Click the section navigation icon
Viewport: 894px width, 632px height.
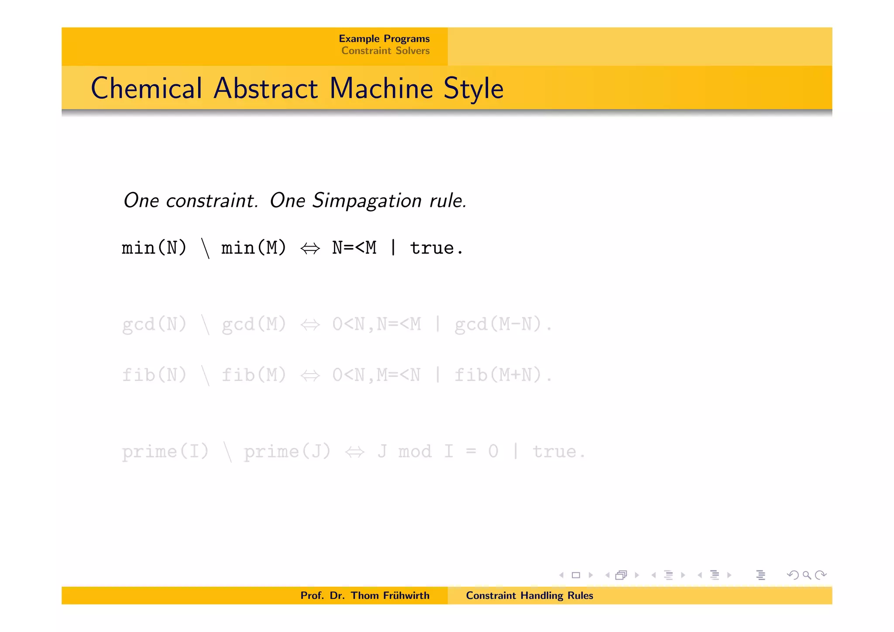715,575
